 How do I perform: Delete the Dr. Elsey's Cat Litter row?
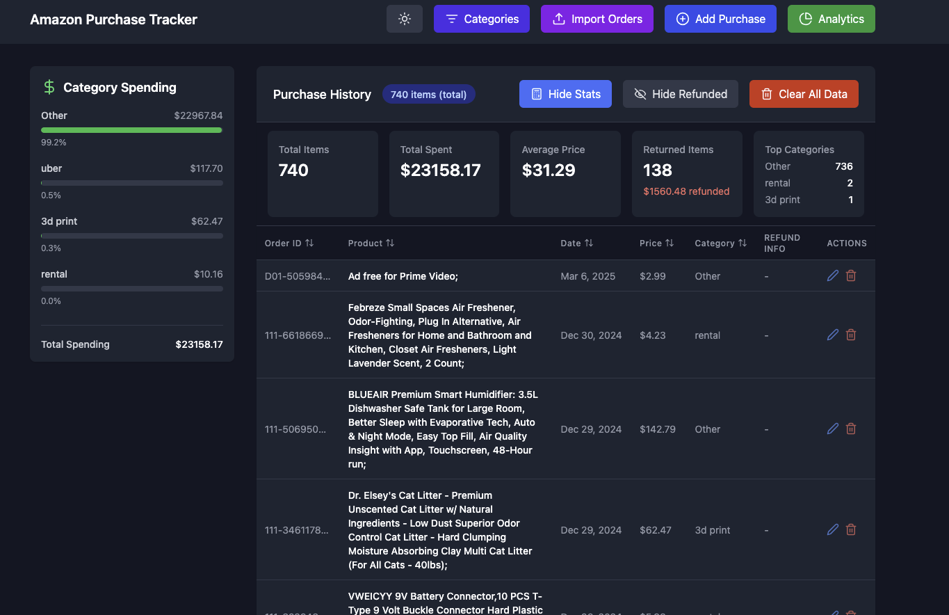coord(851,529)
